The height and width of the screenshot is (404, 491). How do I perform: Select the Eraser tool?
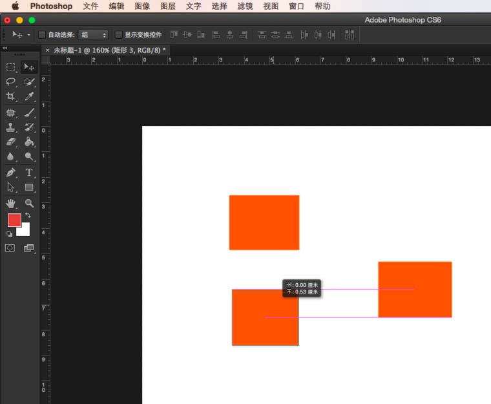point(10,142)
